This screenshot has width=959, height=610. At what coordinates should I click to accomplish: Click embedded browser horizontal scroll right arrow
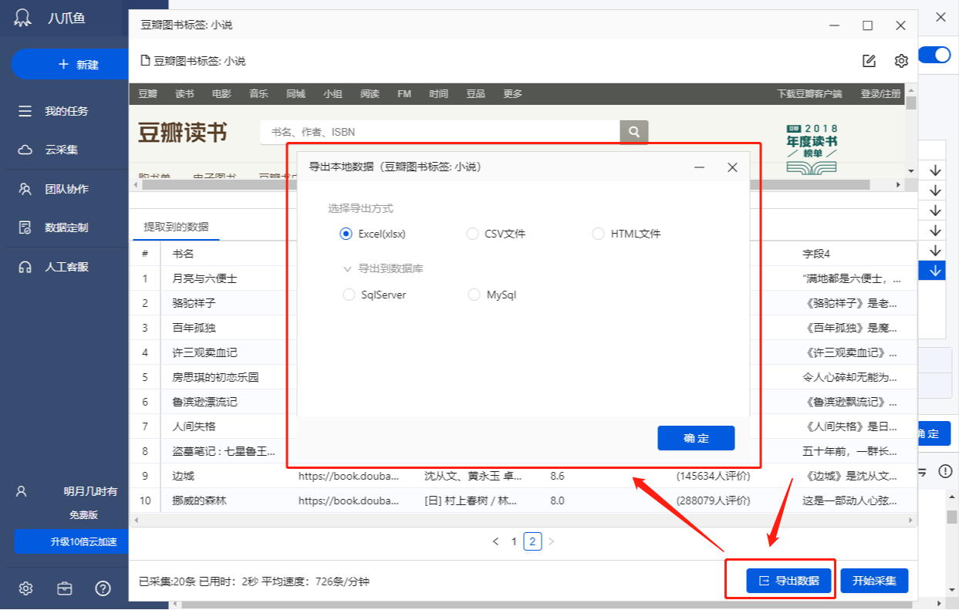pyautogui.click(x=897, y=185)
